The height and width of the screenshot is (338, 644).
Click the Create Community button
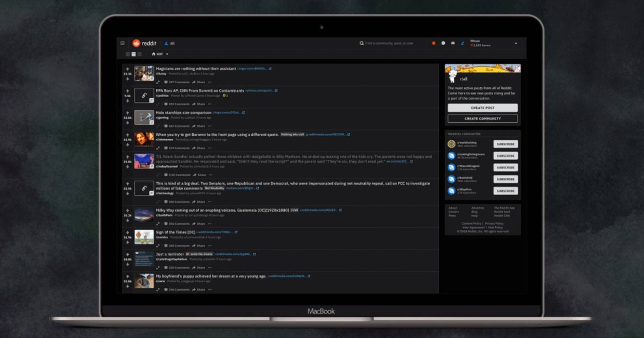[x=483, y=119]
